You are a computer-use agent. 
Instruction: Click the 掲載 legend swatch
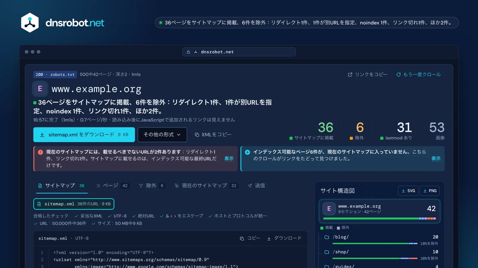click(x=322, y=228)
